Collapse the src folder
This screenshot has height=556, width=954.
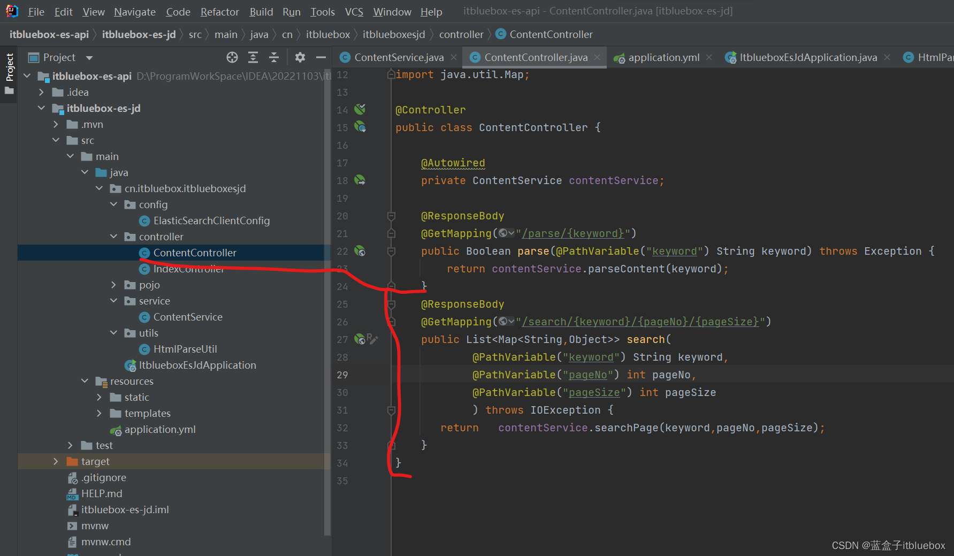(56, 140)
